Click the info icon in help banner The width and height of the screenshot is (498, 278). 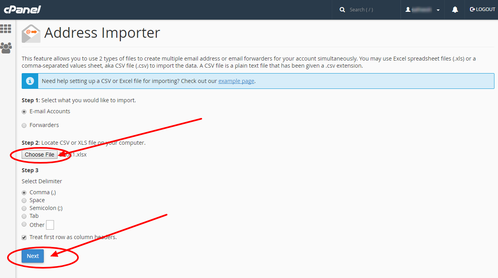coord(30,81)
